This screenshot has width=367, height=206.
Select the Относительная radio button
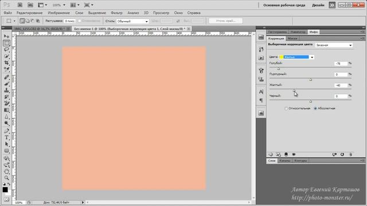(286, 108)
